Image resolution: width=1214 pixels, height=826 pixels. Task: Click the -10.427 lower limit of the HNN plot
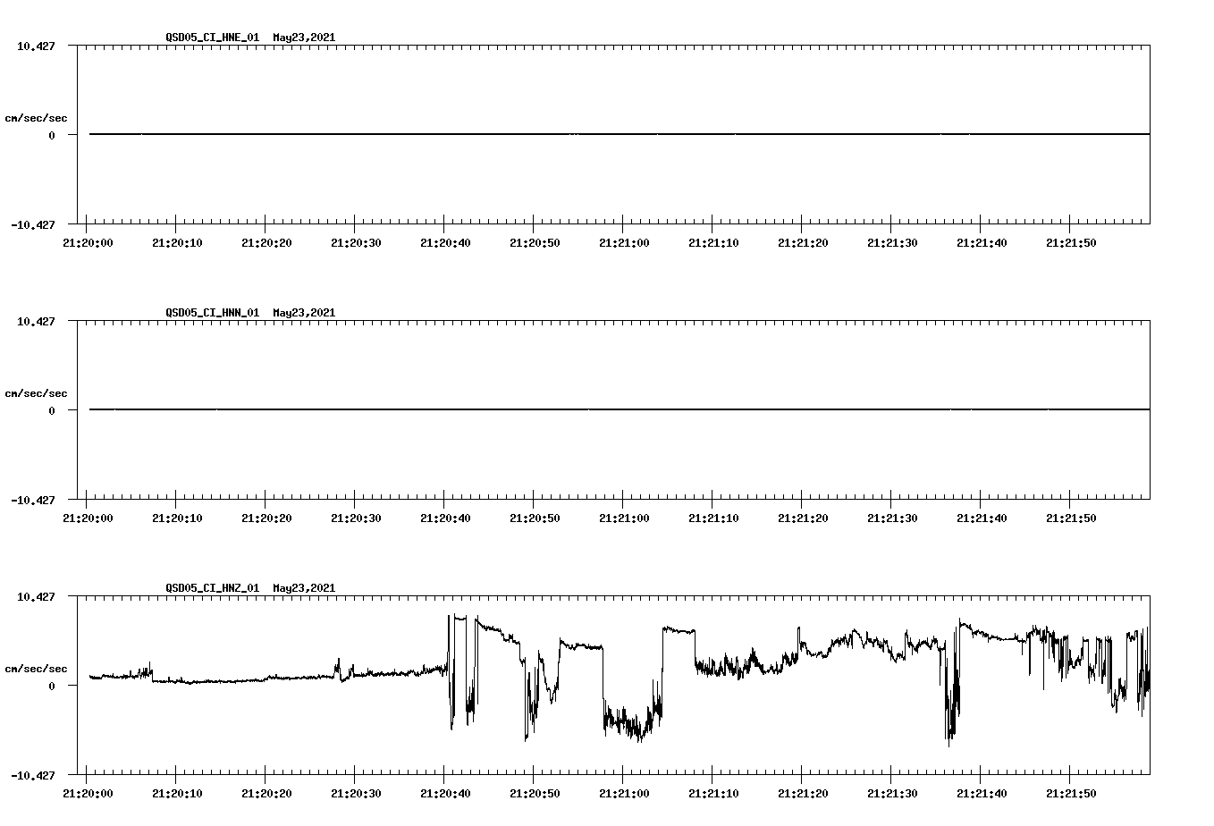point(33,500)
